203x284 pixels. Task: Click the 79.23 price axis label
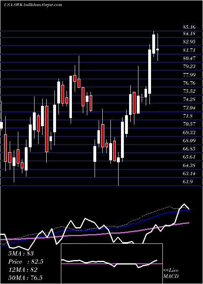click(x=189, y=67)
